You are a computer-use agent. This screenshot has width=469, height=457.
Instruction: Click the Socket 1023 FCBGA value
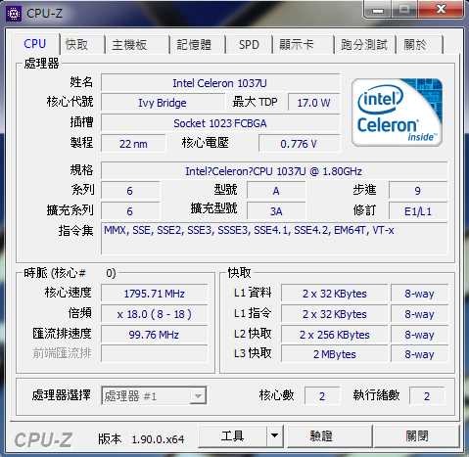pos(220,123)
